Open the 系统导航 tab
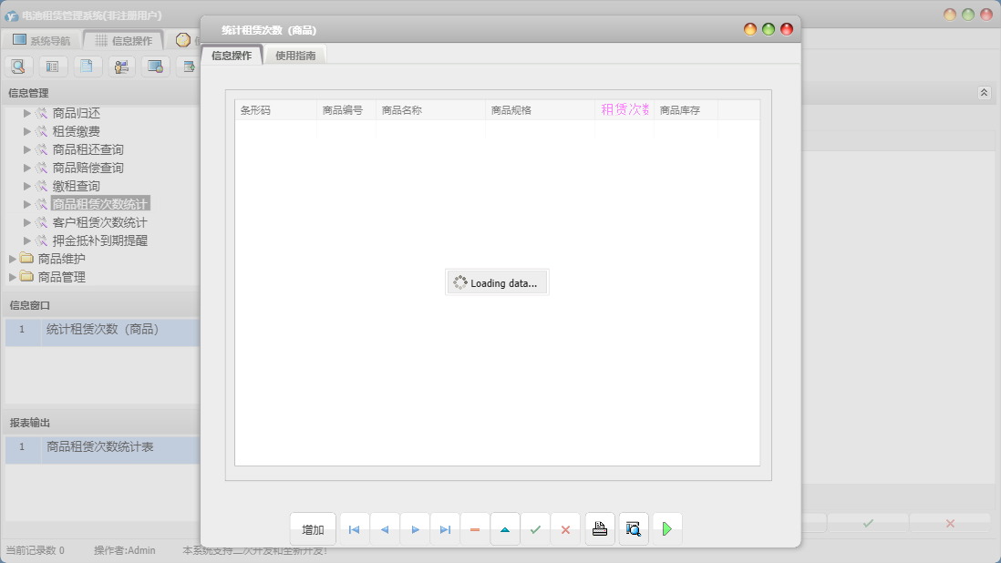The height and width of the screenshot is (563, 1001). [x=42, y=40]
